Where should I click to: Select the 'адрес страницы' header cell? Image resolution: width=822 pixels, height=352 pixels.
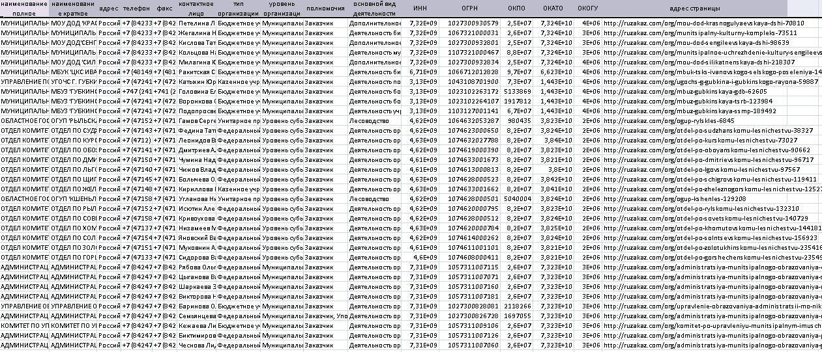695,8
